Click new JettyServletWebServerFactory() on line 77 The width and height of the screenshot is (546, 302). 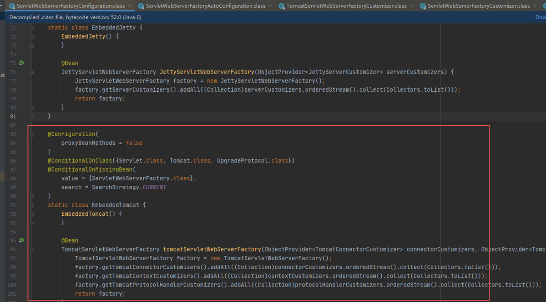coord(265,81)
